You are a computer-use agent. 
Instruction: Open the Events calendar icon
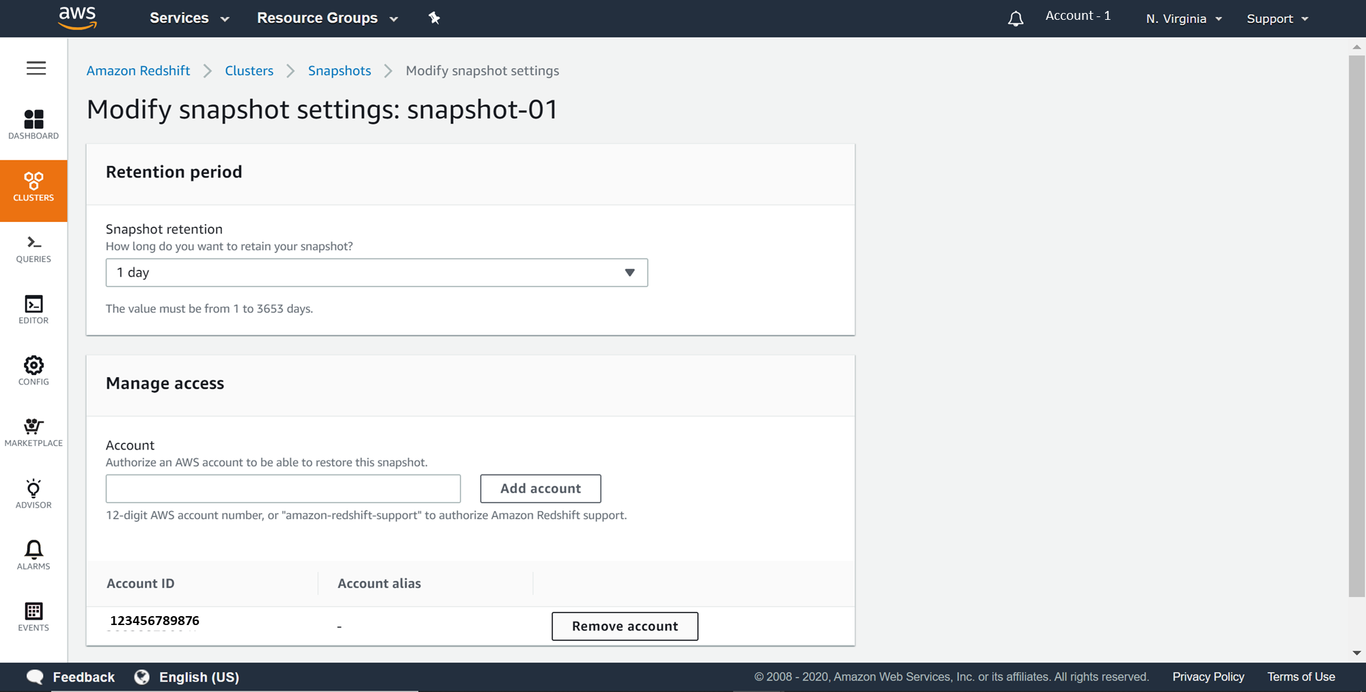click(33, 616)
